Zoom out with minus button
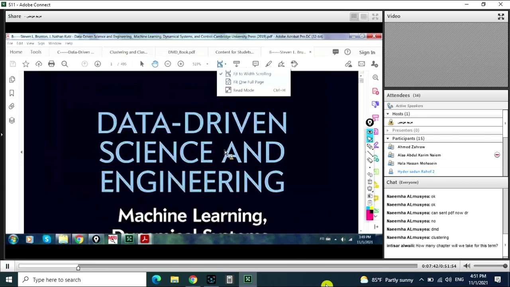The width and height of the screenshot is (510, 287). tap(168, 64)
